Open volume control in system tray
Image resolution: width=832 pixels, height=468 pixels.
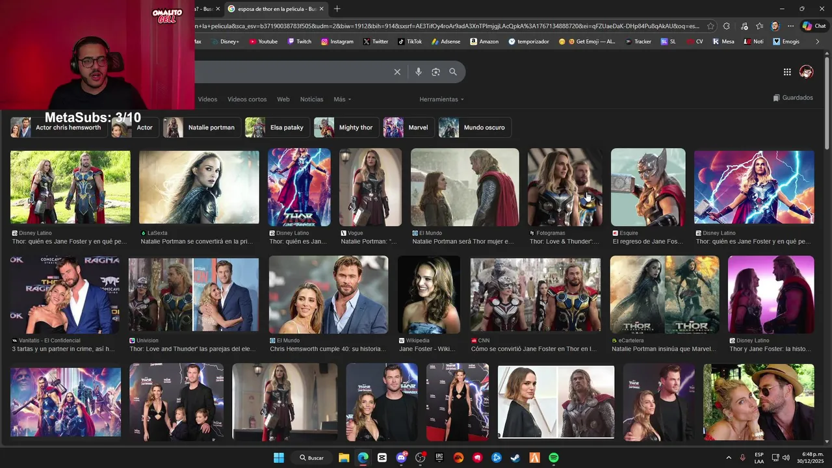[786, 458]
